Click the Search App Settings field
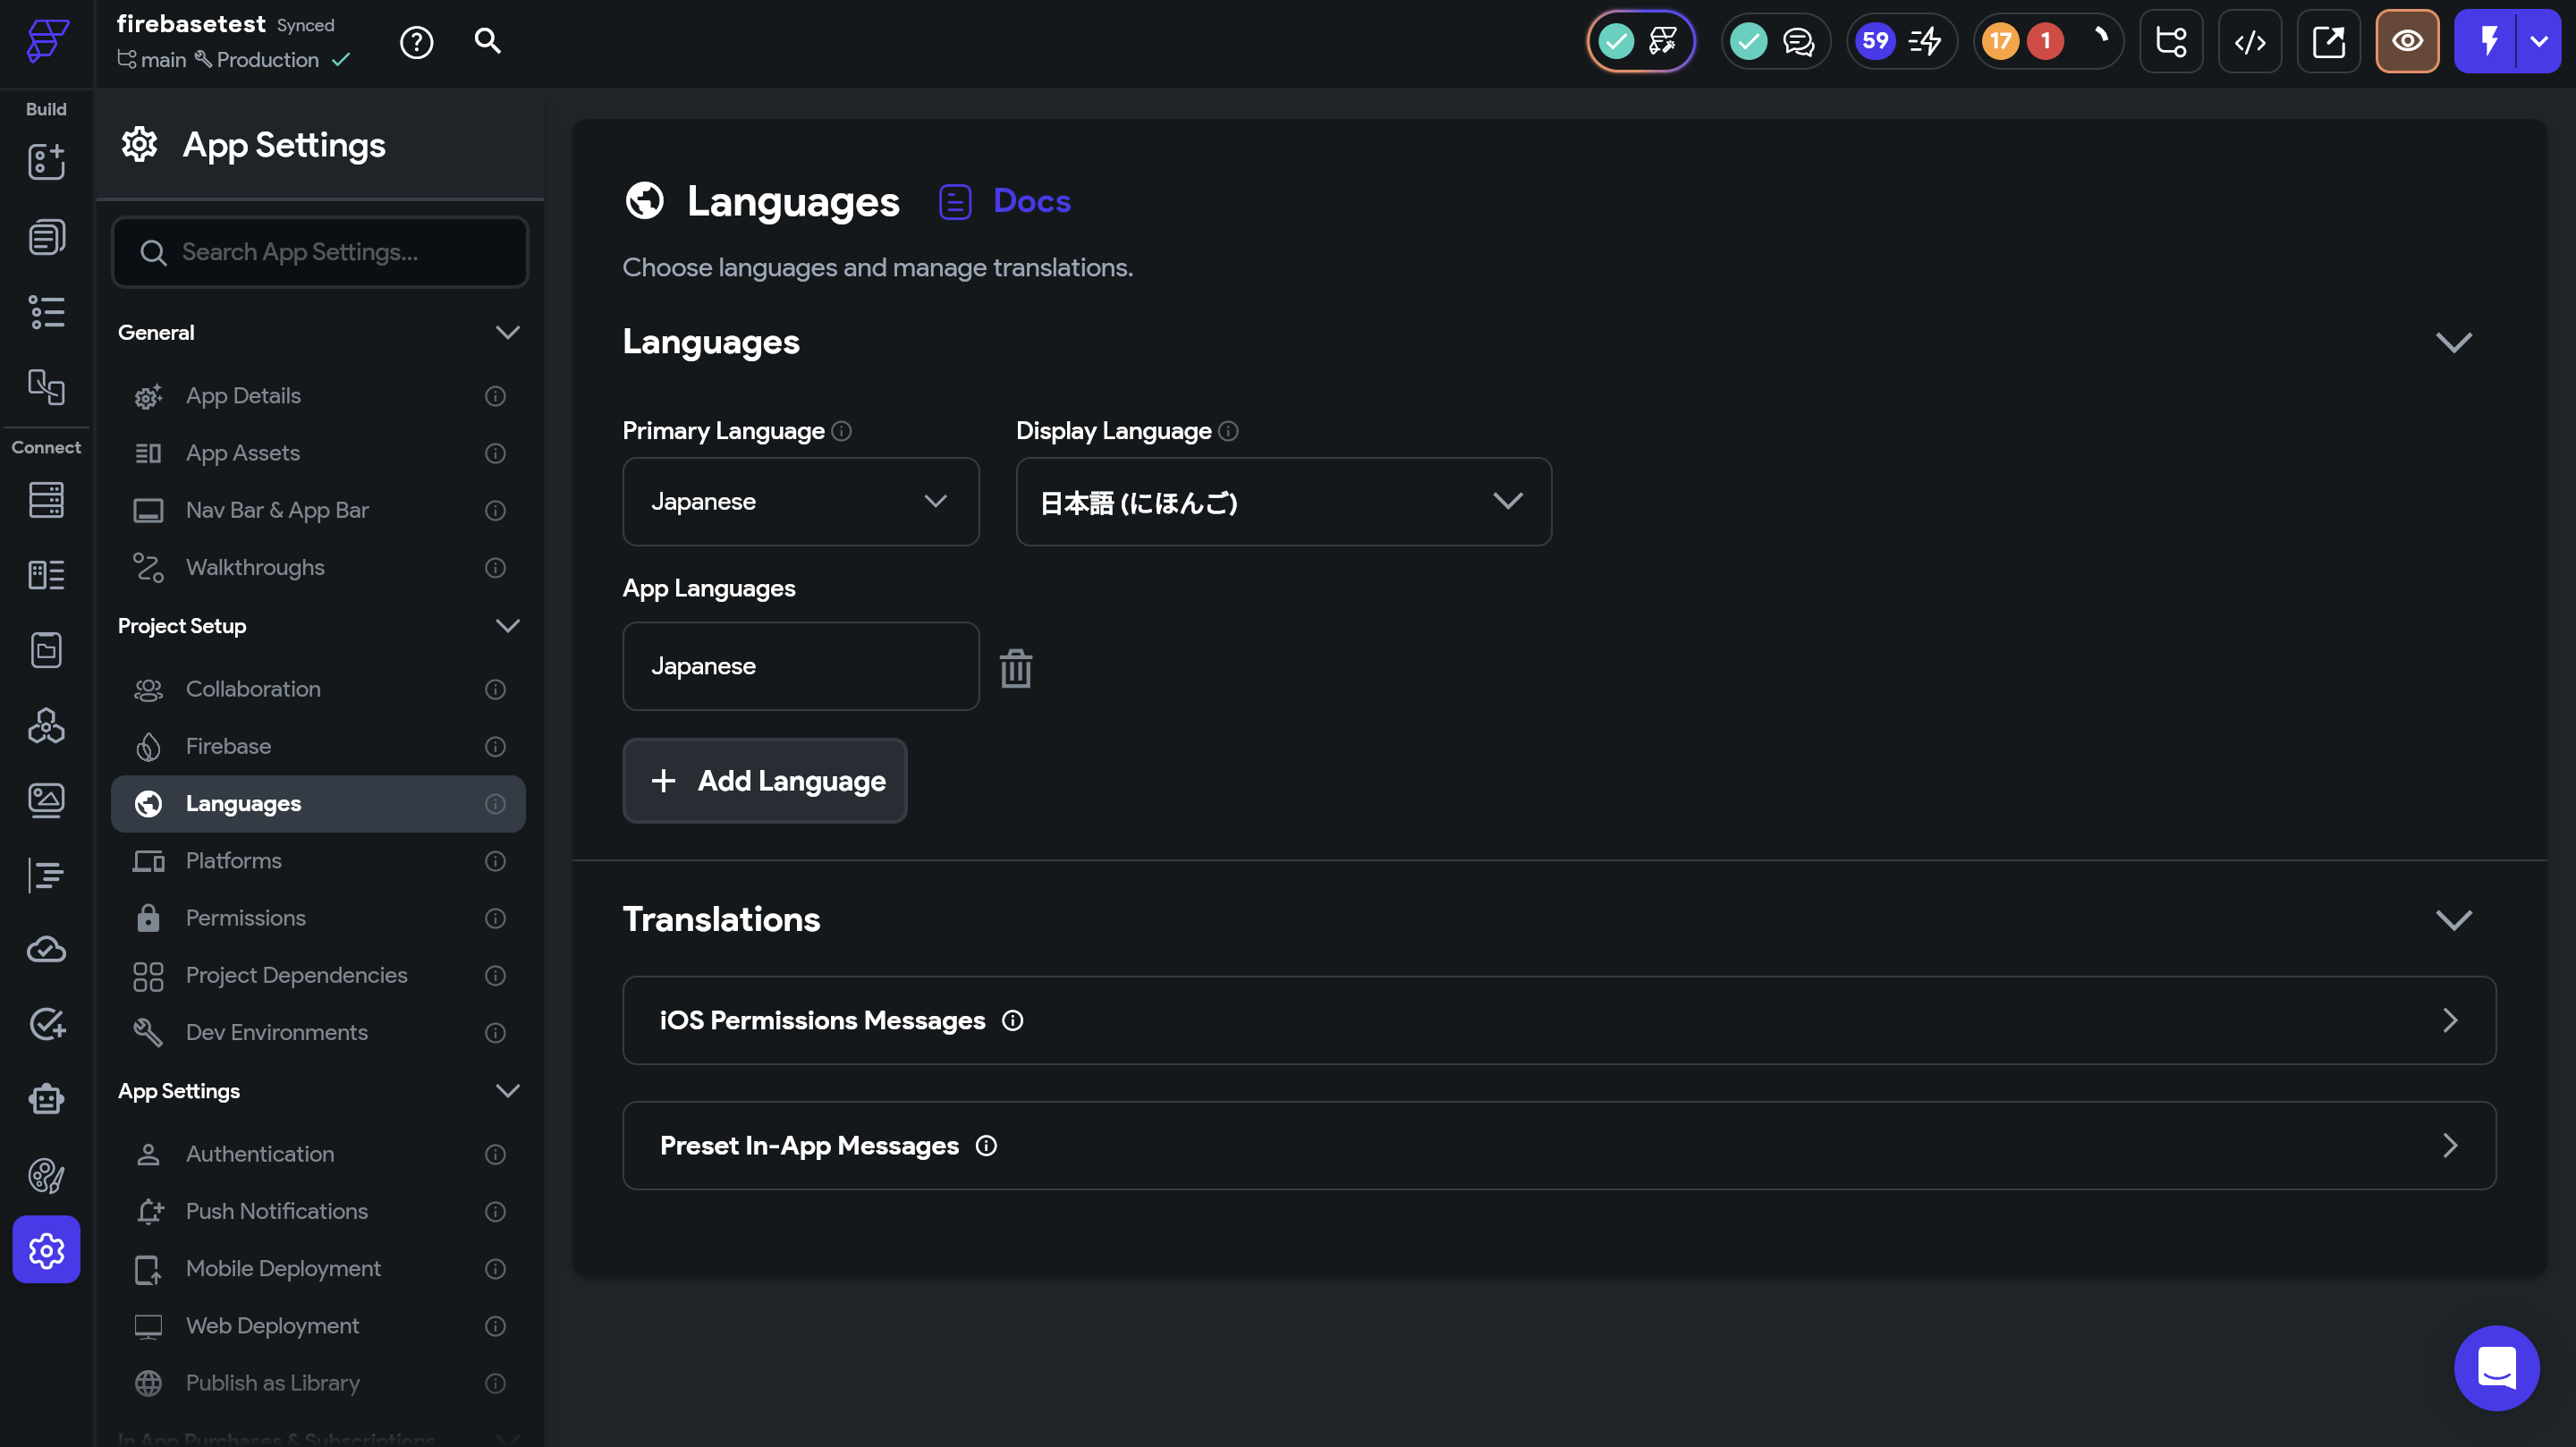The width and height of the screenshot is (2576, 1447). coord(320,252)
